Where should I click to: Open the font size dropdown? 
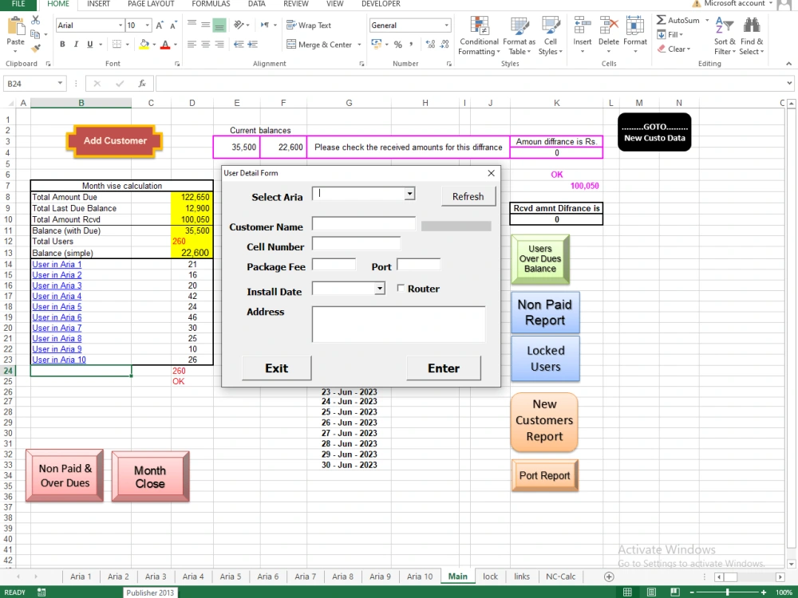pos(147,25)
